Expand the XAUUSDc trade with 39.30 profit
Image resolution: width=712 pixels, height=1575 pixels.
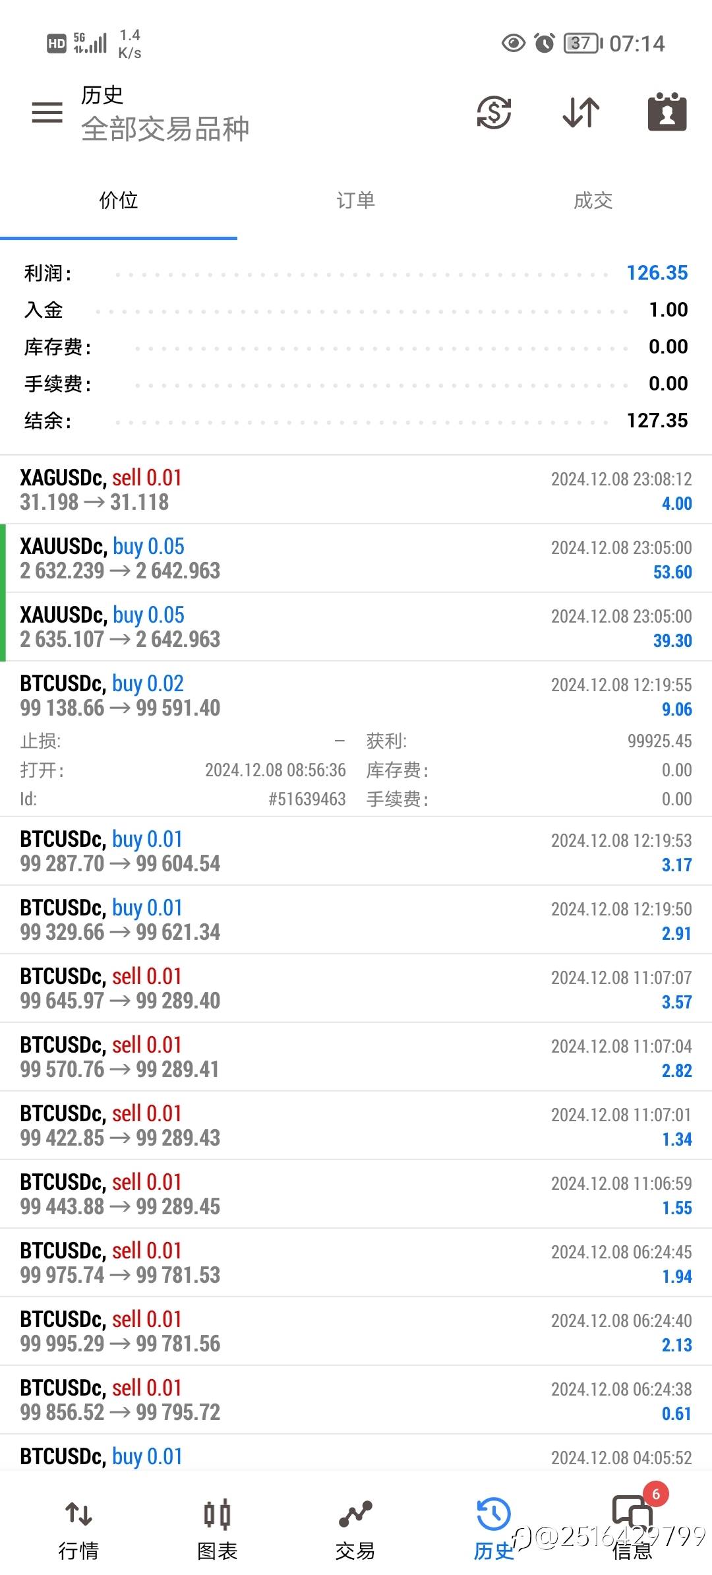coord(356,627)
